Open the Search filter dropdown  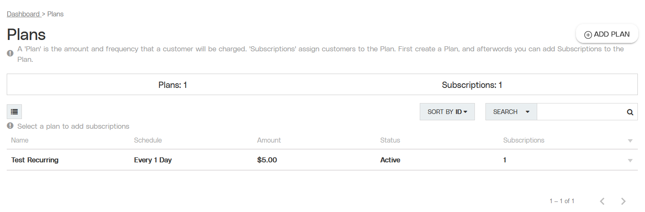(511, 112)
